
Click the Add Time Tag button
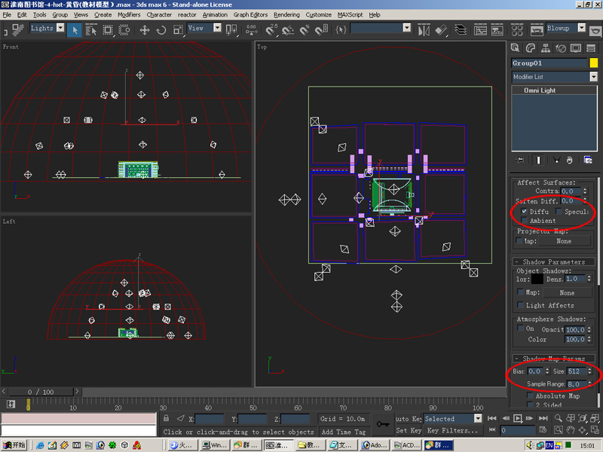click(x=344, y=432)
